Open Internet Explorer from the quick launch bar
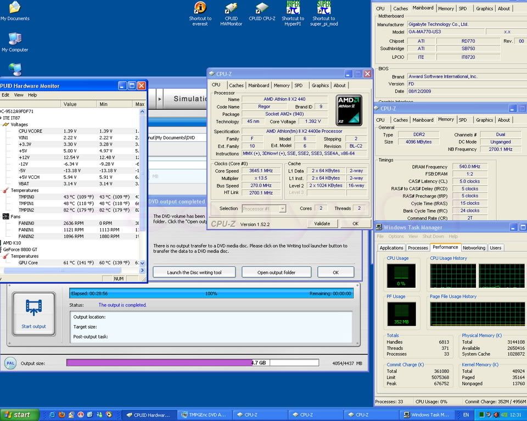This screenshot has width=527, height=421. (x=52, y=414)
